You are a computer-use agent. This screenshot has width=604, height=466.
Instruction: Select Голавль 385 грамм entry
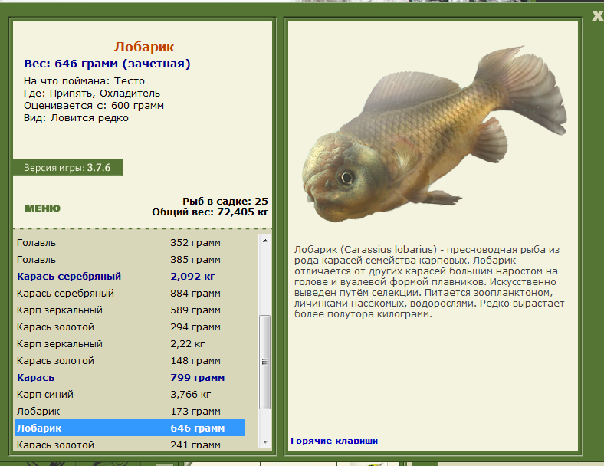130,260
